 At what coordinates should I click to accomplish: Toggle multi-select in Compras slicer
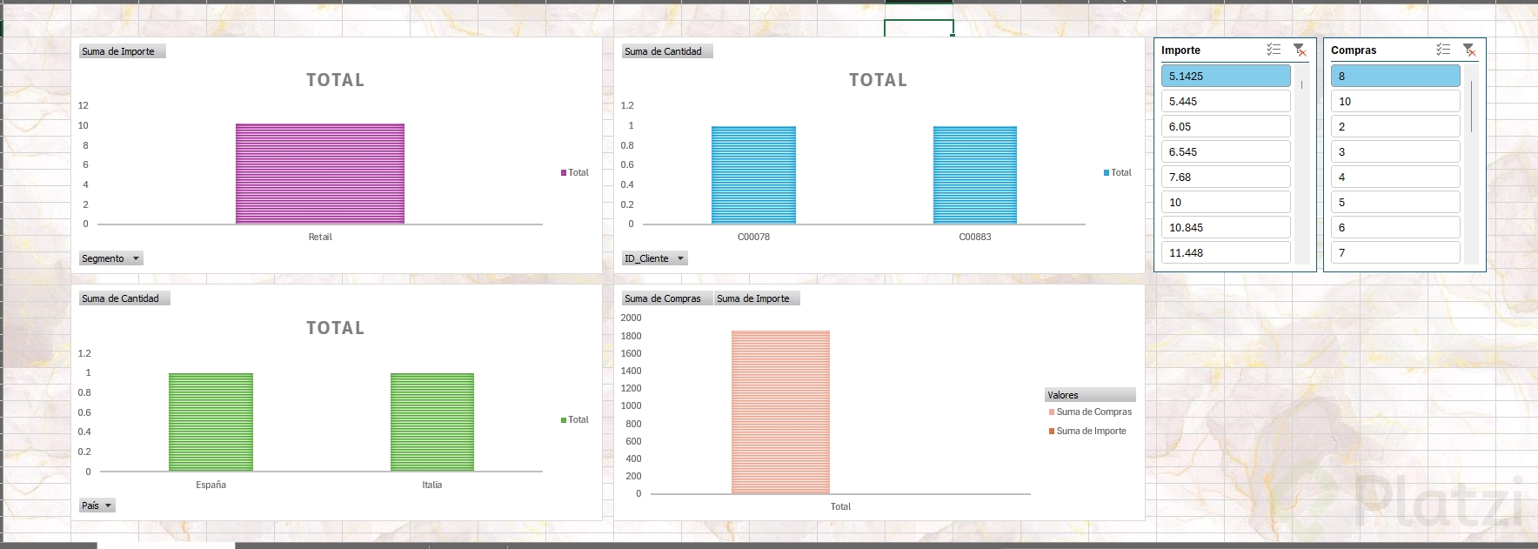[x=1443, y=50]
